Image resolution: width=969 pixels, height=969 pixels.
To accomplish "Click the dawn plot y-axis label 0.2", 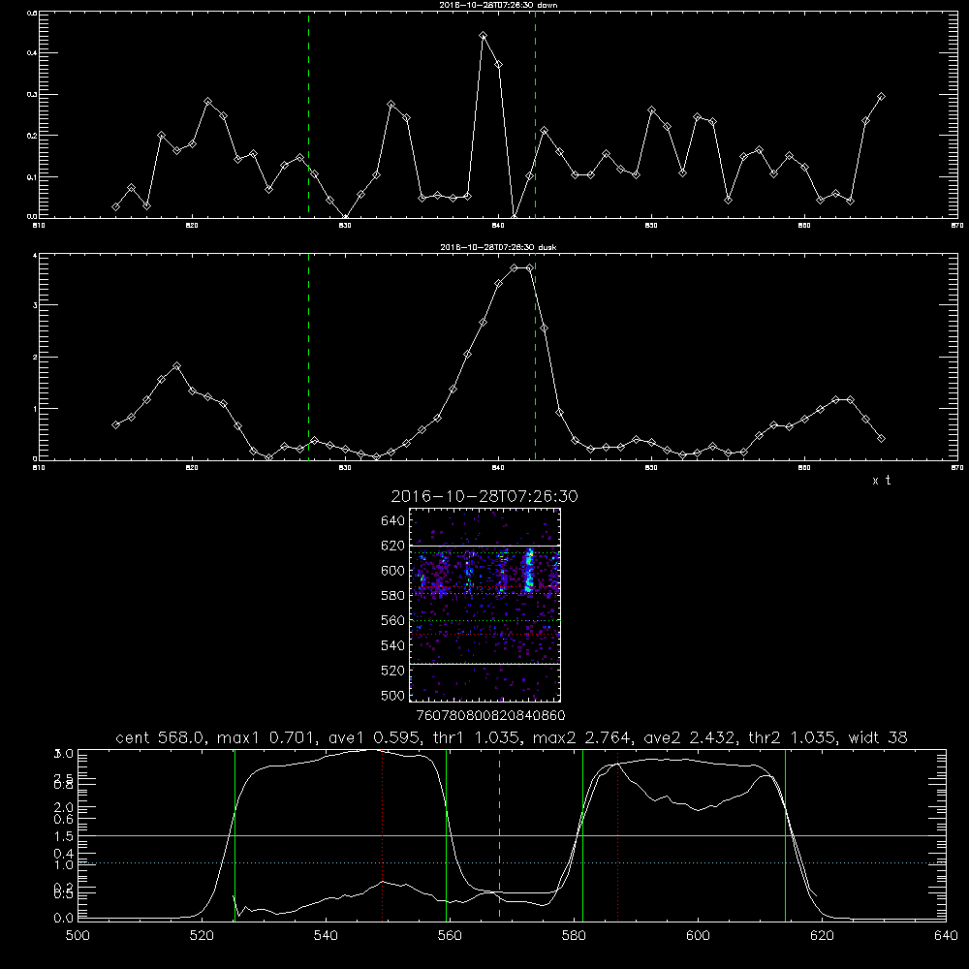I will [32, 136].
